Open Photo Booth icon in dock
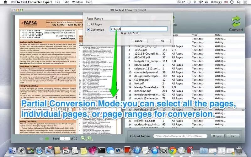This screenshot has width=251, height=157. tap(128, 151)
